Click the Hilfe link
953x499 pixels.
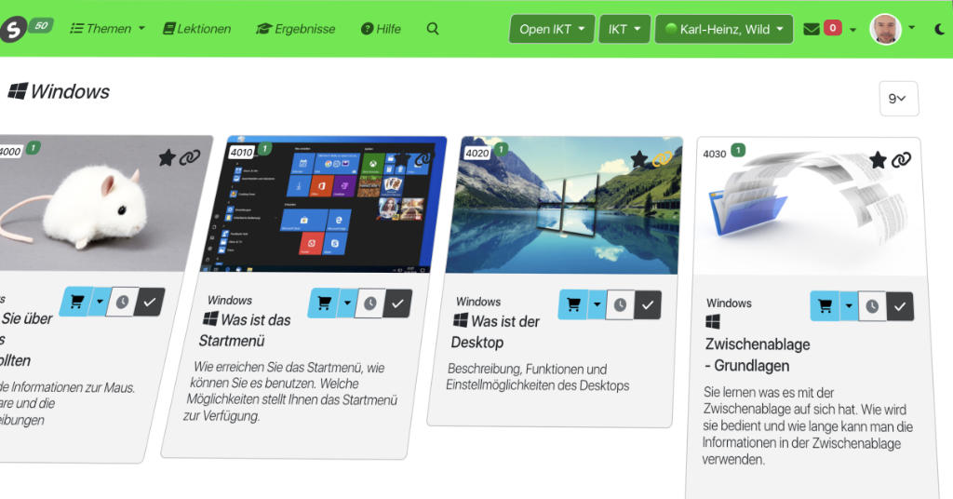(x=381, y=29)
